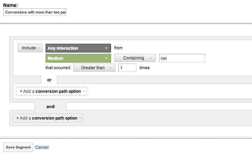The width and height of the screenshot is (252, 155).
Task: Click arrow on the and-group Add option
Action: pyautogui.click(x=80, y=118)
